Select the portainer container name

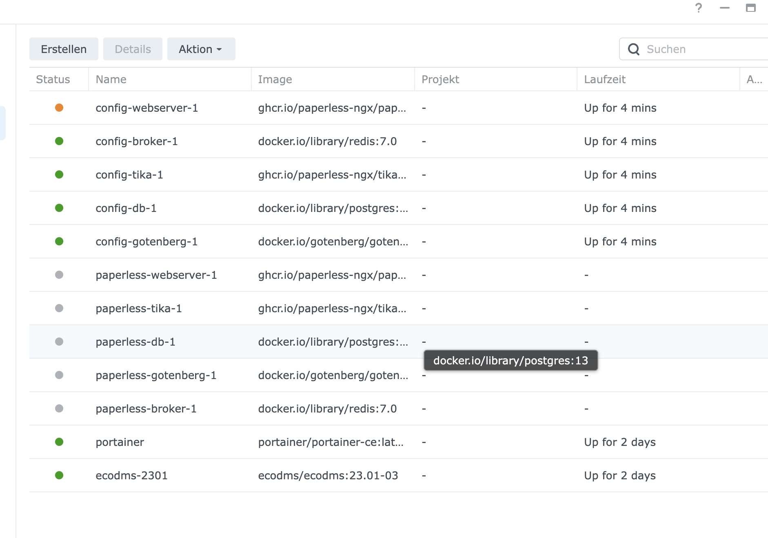click(x=120, y=442)
